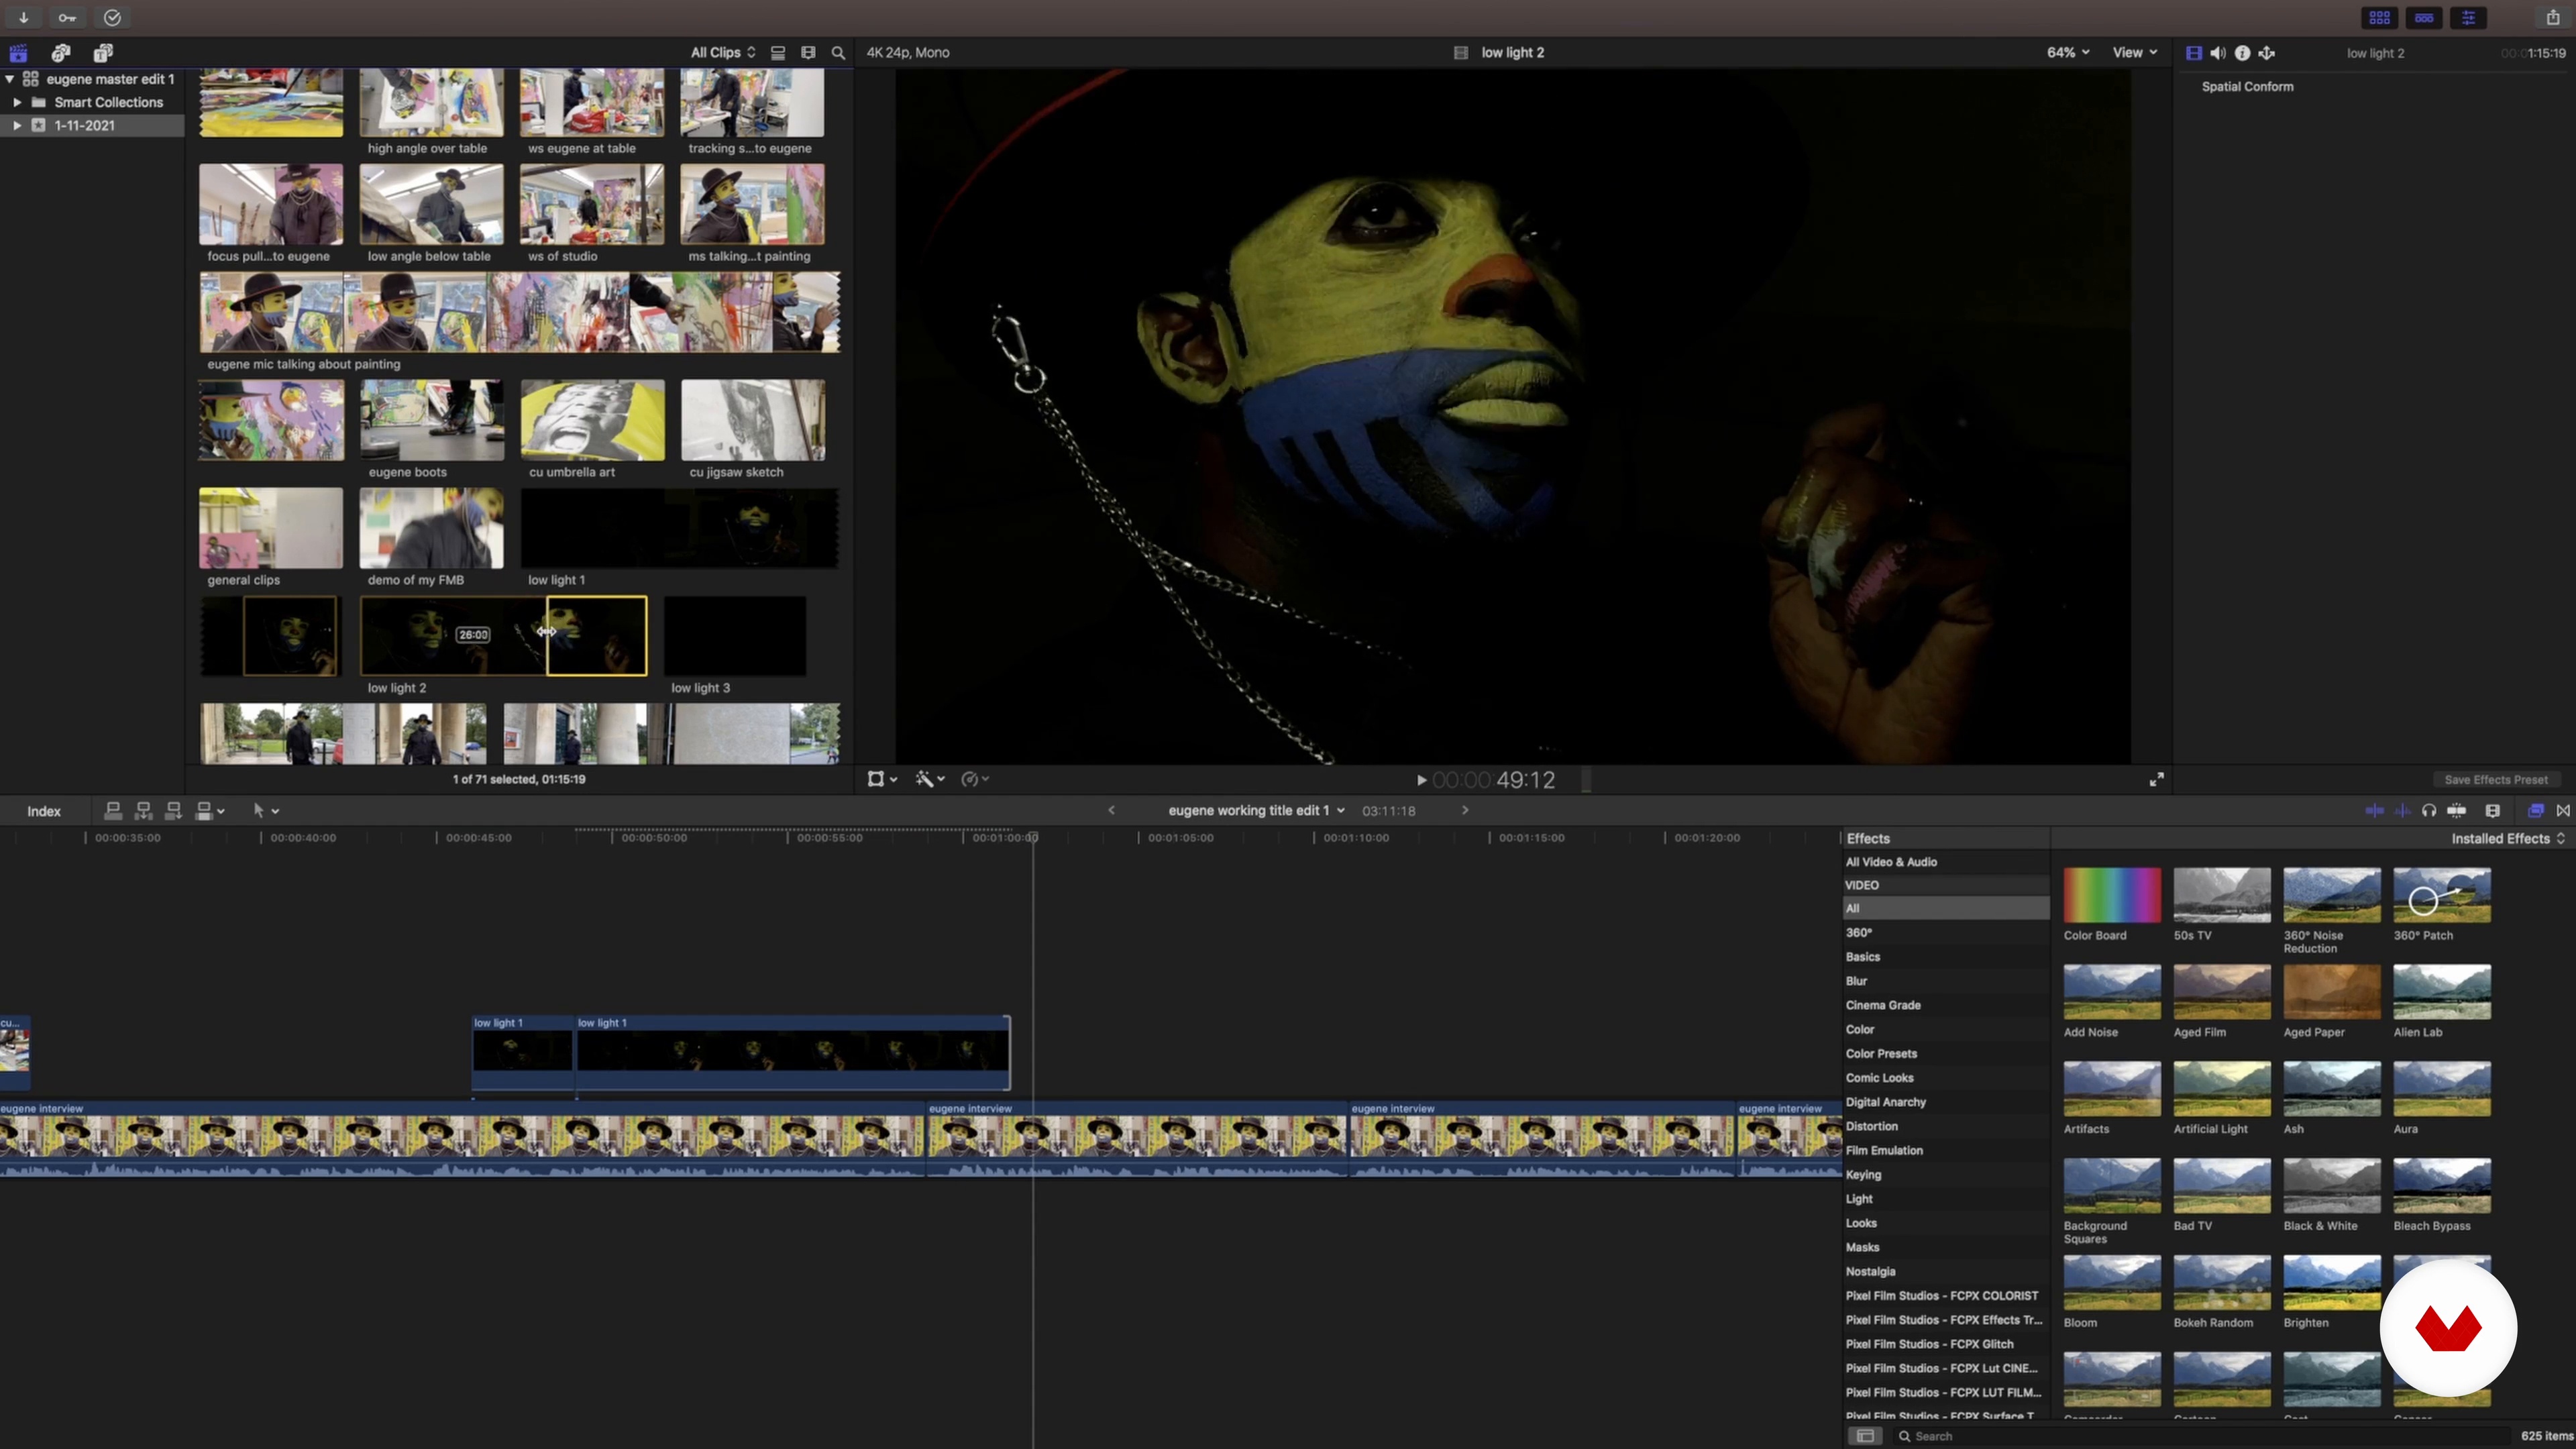Open clip appearance options in browser

click(808, 53)
